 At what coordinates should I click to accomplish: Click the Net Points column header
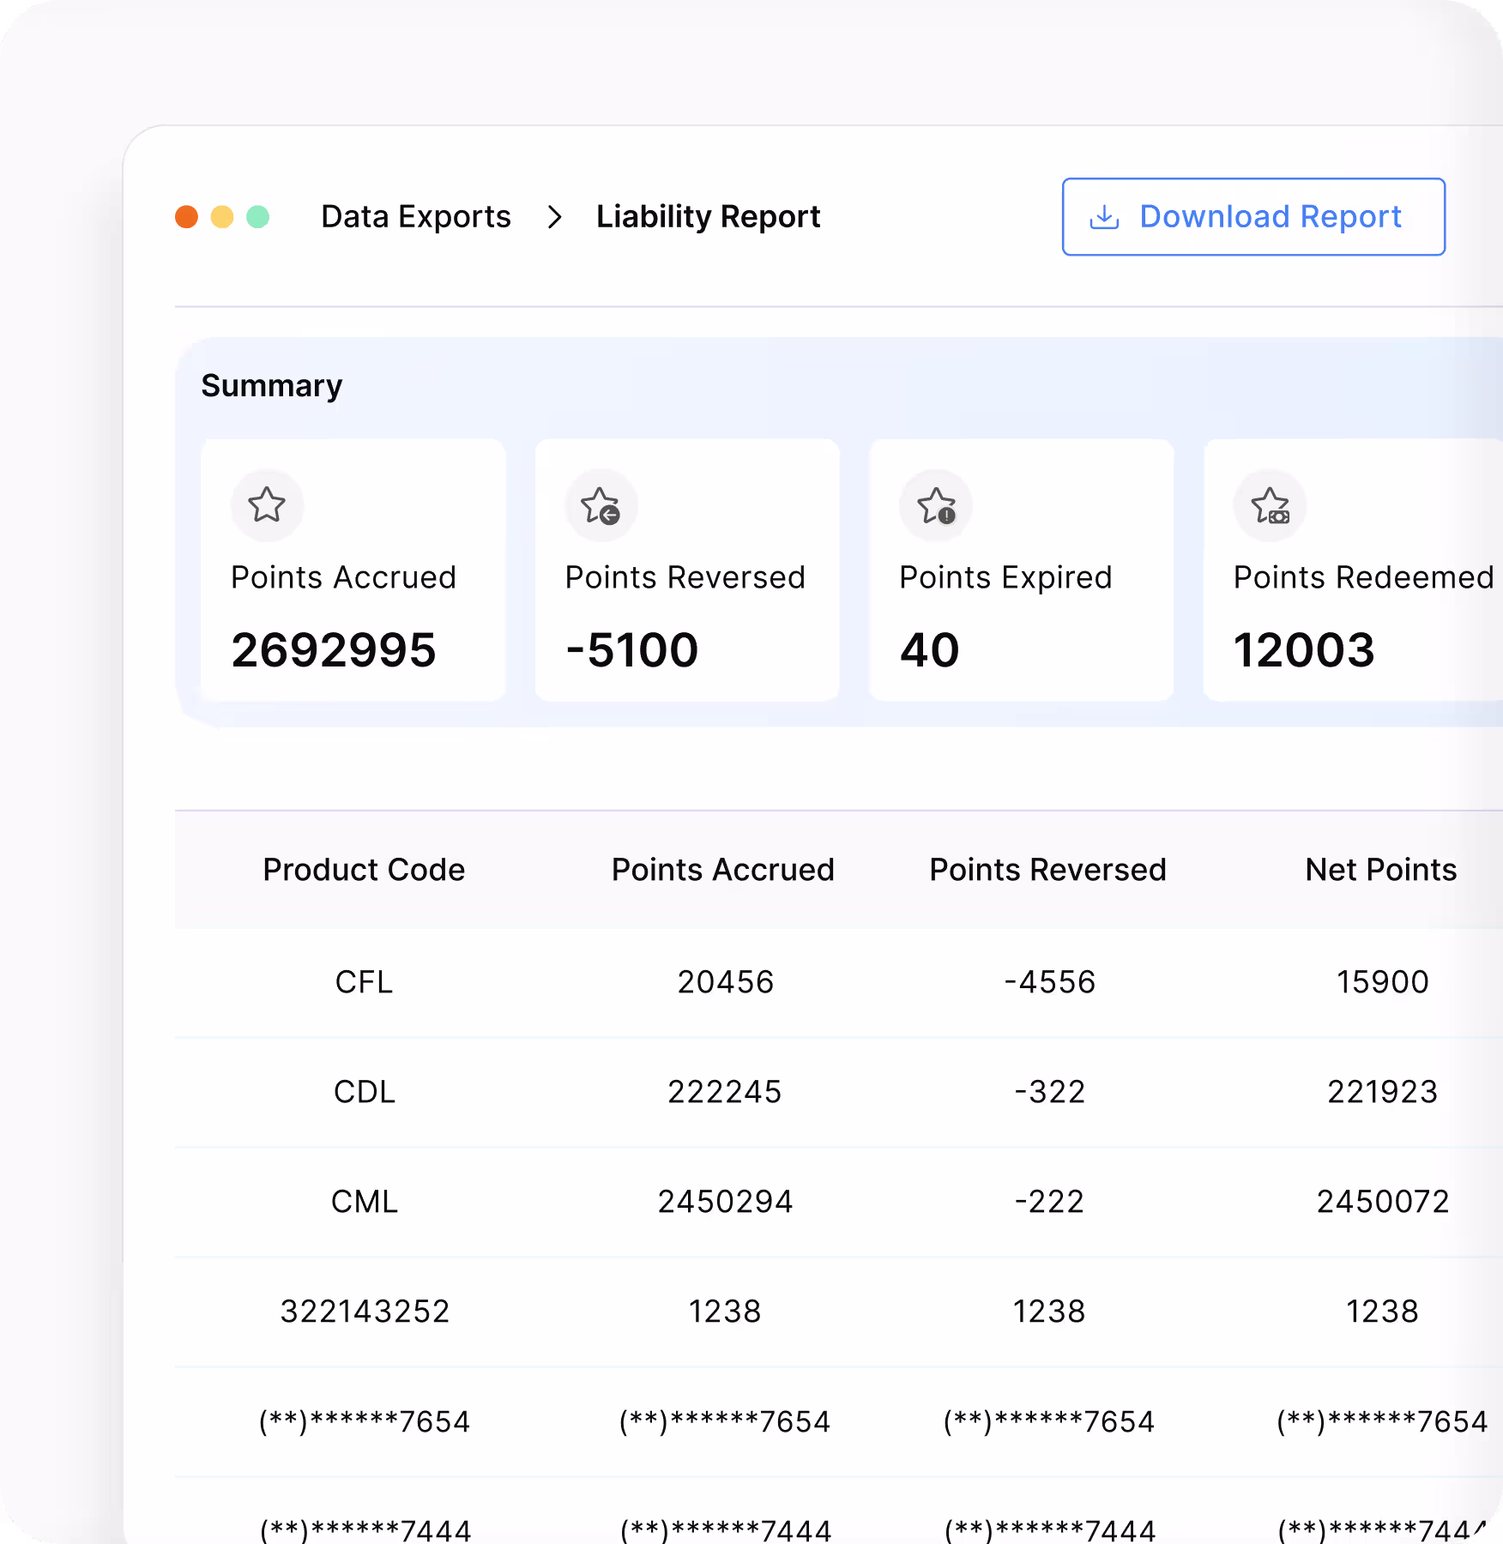pyautogui.click(x=1381, y=870)
